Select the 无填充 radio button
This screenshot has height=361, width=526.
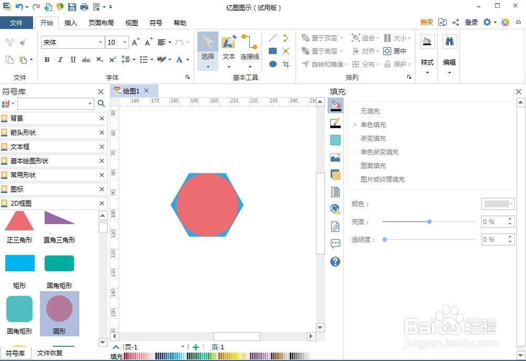(x=356, y=111)
